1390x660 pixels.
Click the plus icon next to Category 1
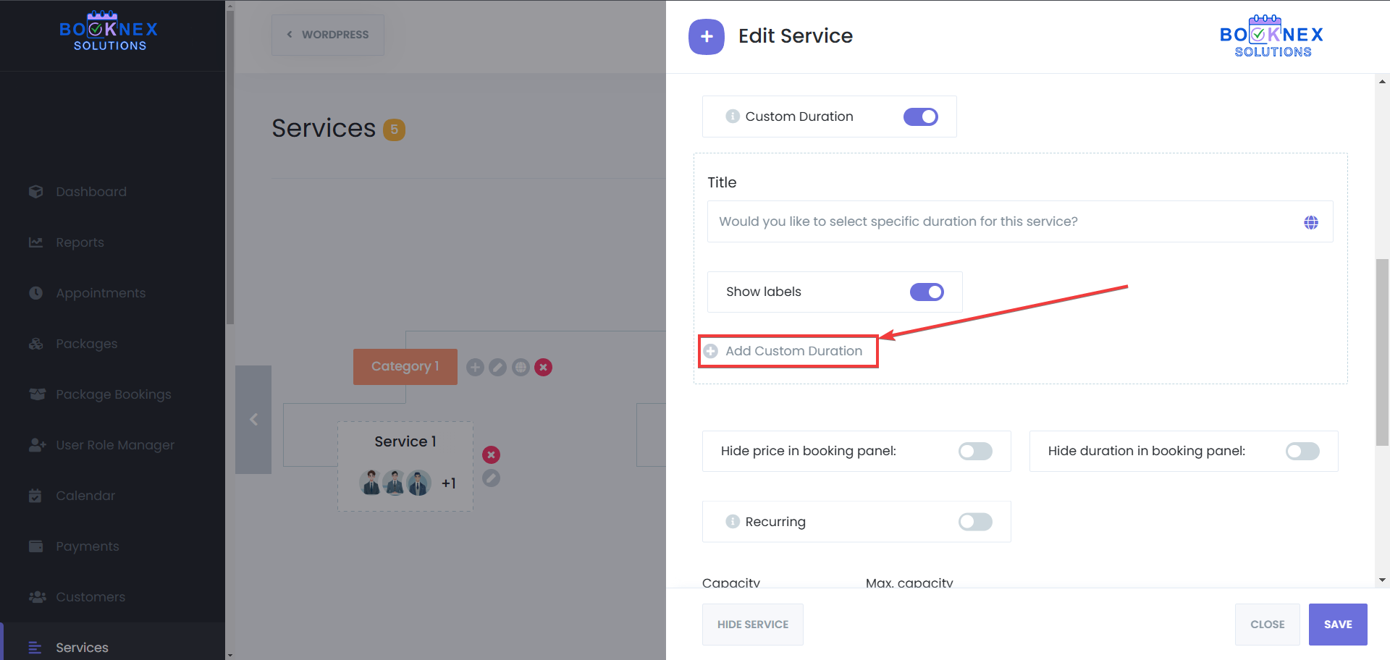click(475, 367)
